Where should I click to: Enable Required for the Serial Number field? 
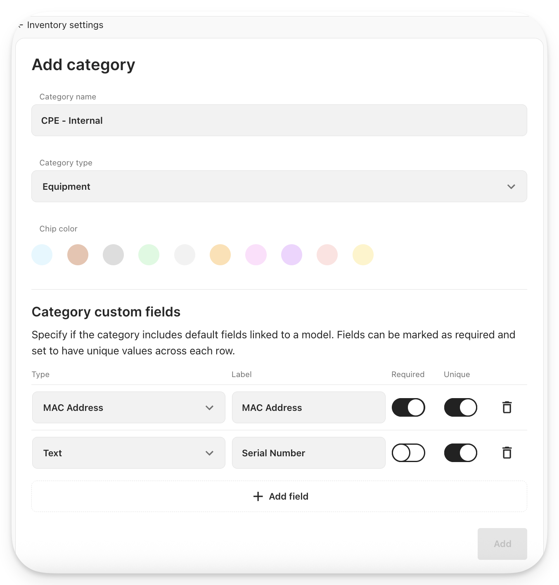coord(408,453)
